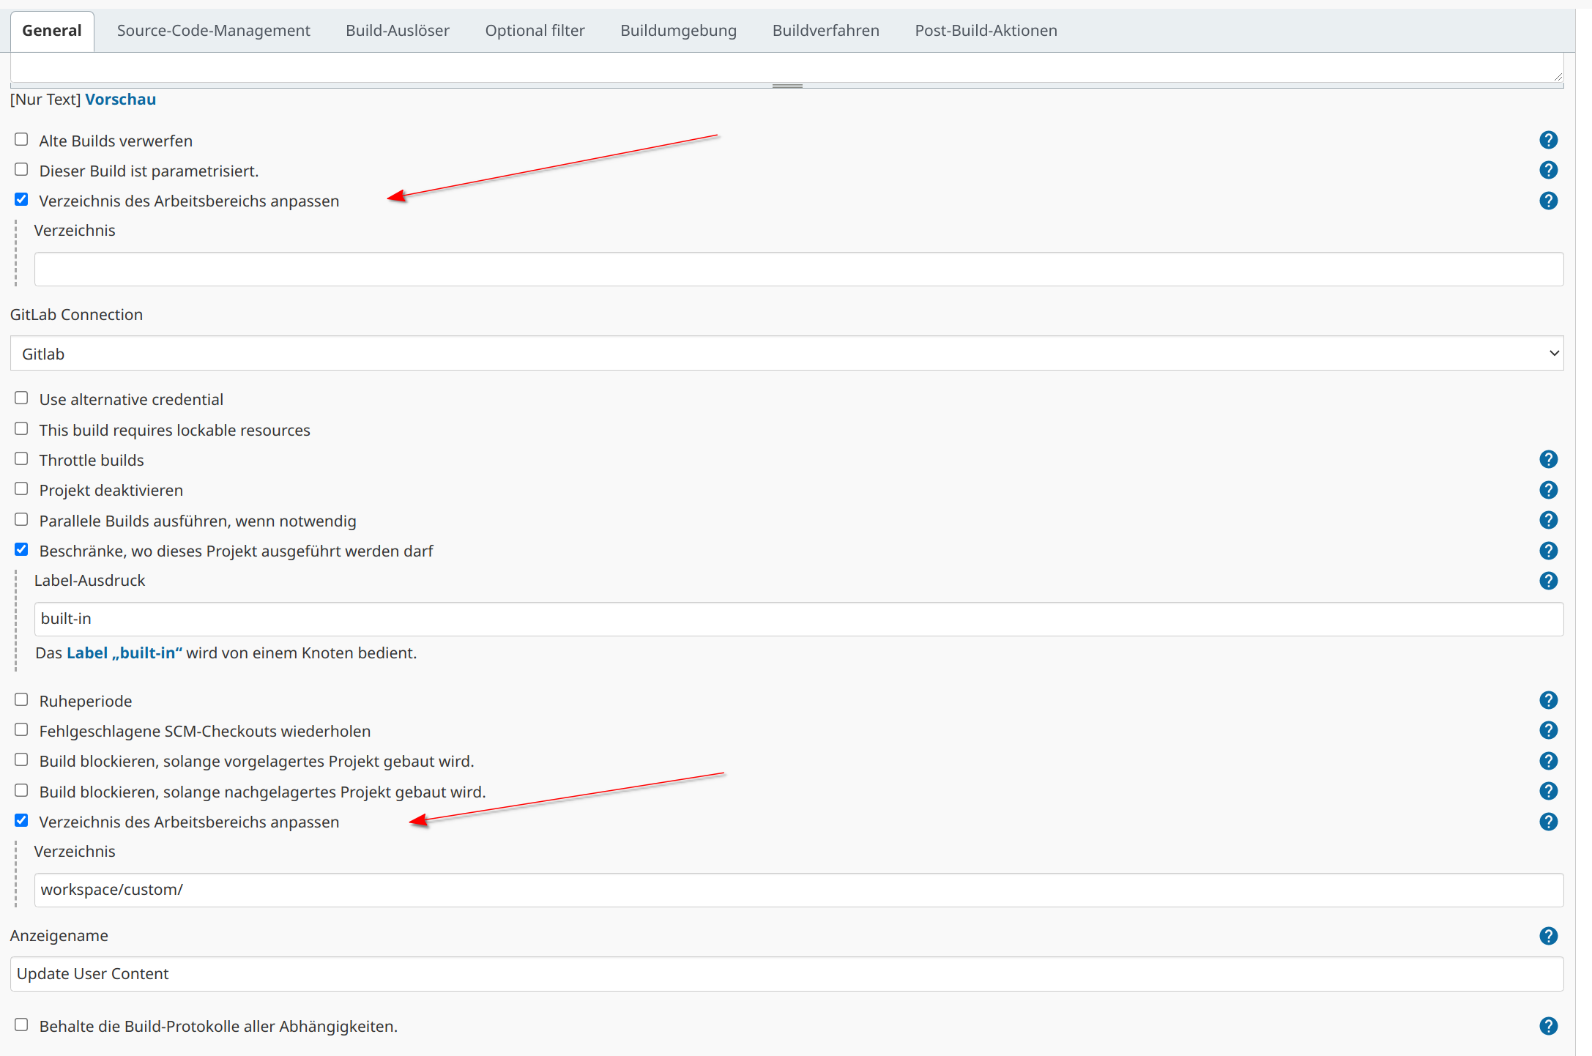This screenshot has height=1056, width=1592.
Task: Focus the Anzeigename field with Update User Content
Action: pos(786,974)
